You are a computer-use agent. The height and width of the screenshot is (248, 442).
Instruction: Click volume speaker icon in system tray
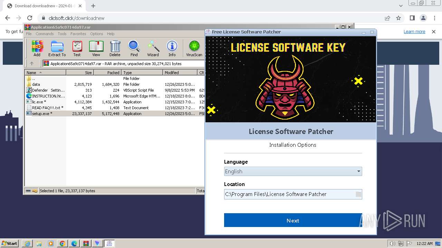coord(393,244)
